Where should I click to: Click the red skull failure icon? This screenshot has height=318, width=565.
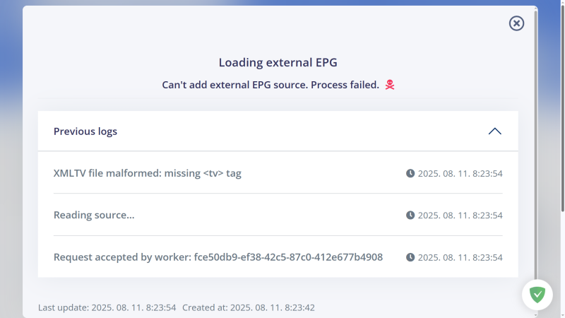pyautogui.click(x=390, y=85)
